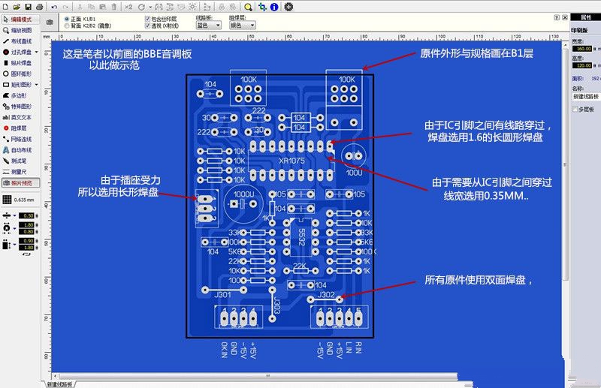Click the snap-to-grid gear-like icon in toolbar

[192, 7]
